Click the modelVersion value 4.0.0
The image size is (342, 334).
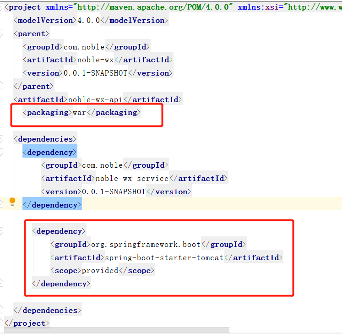tap(88, 20)
